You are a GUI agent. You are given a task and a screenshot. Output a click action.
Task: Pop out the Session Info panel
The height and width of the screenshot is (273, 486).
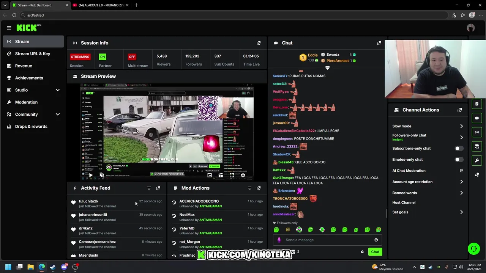[259, 43]
